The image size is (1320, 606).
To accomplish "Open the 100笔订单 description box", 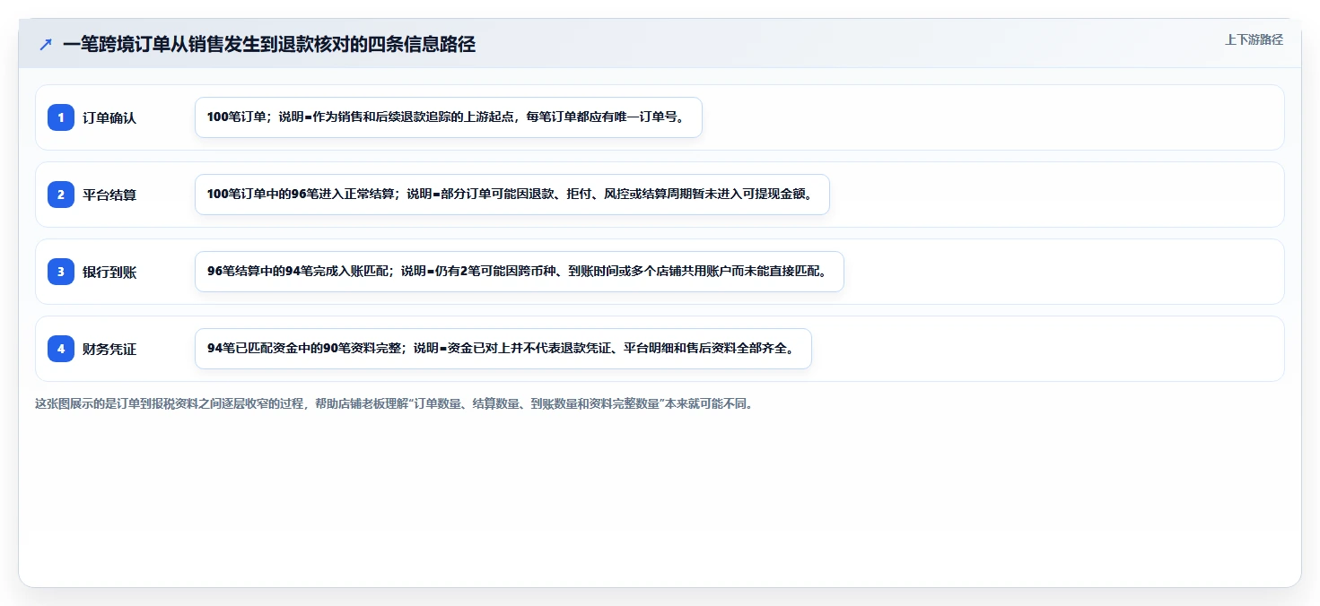I will [x=449, y=117].
